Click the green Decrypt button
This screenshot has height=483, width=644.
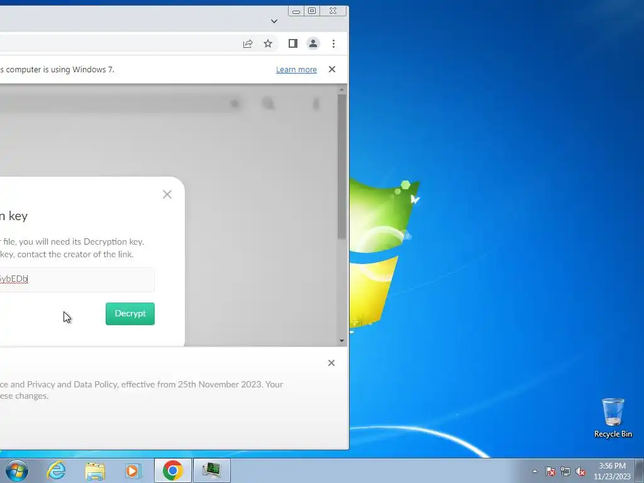click(130, 313)
